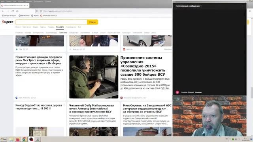253x142 pixels.
Task: Click the РИА Новости source icon
Action: tap(17, 98)
